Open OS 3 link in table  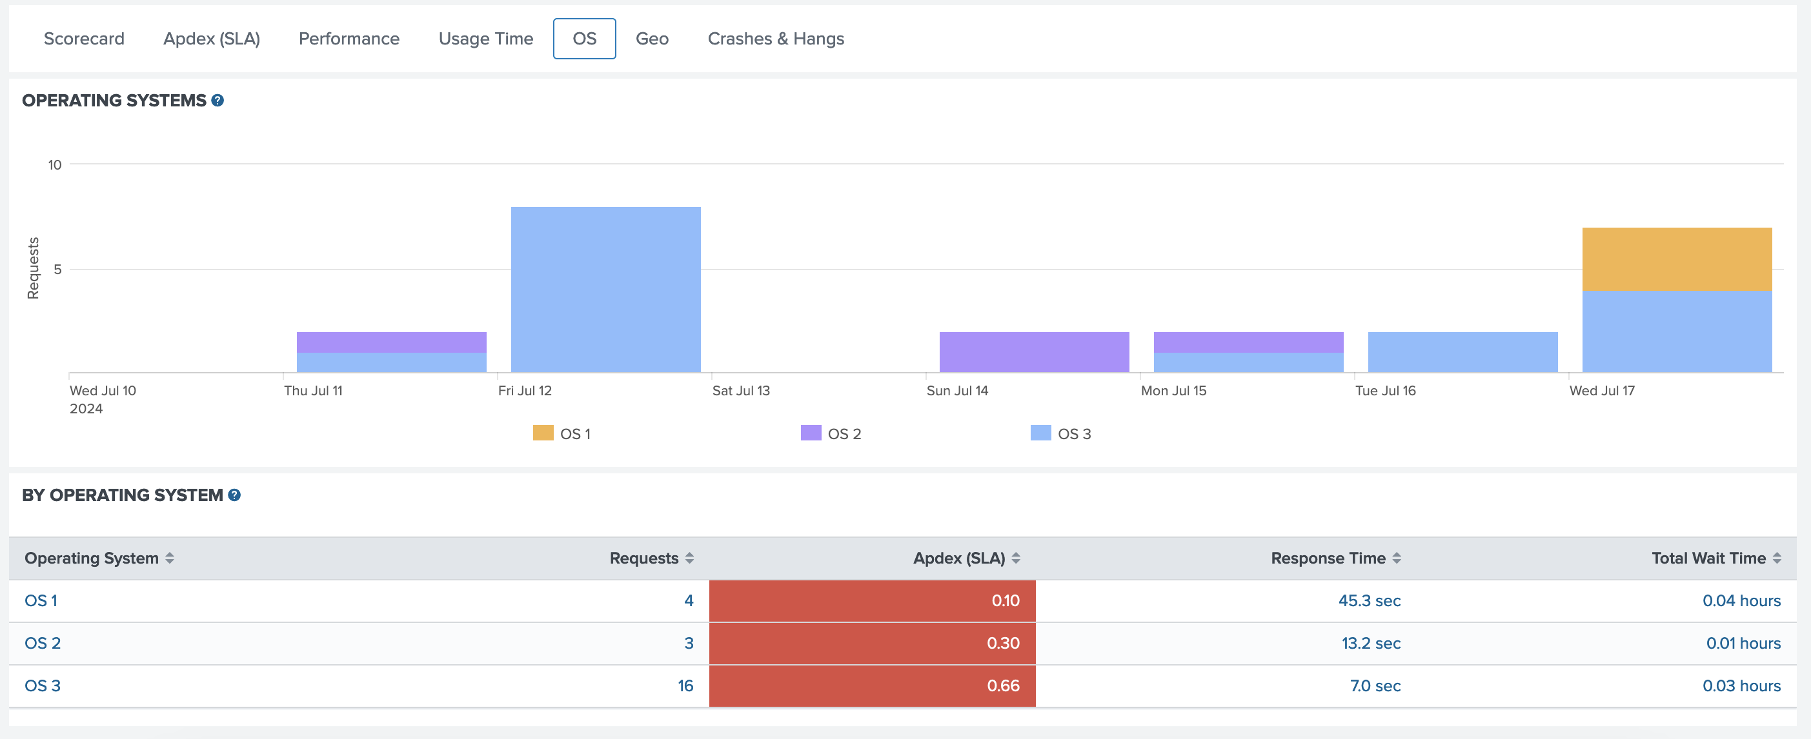click(42, 685)
